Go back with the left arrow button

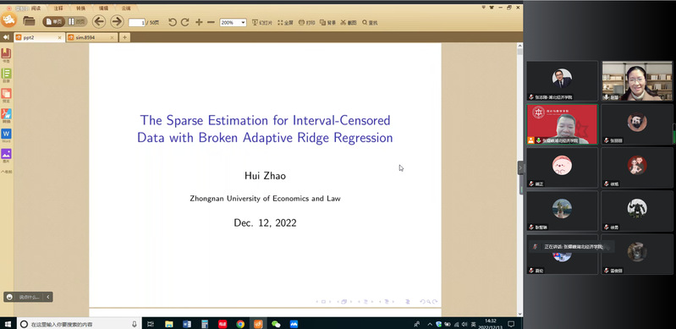pyautogui.click(x=99, y=21)
